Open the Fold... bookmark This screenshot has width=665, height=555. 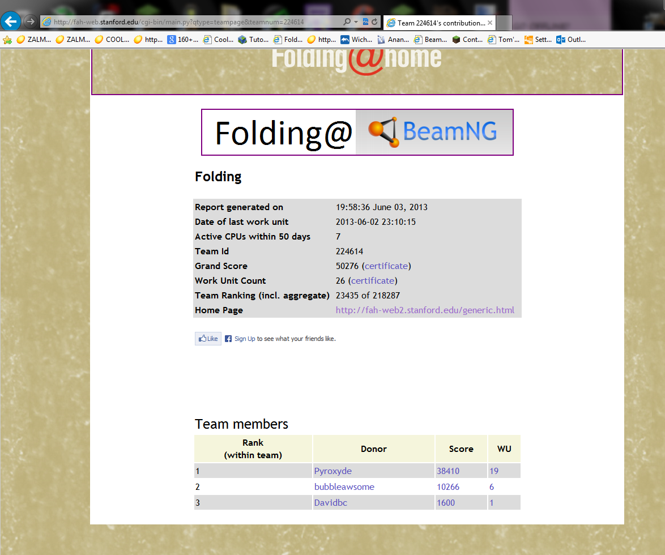pyautogui.click(x=288, y=40)
